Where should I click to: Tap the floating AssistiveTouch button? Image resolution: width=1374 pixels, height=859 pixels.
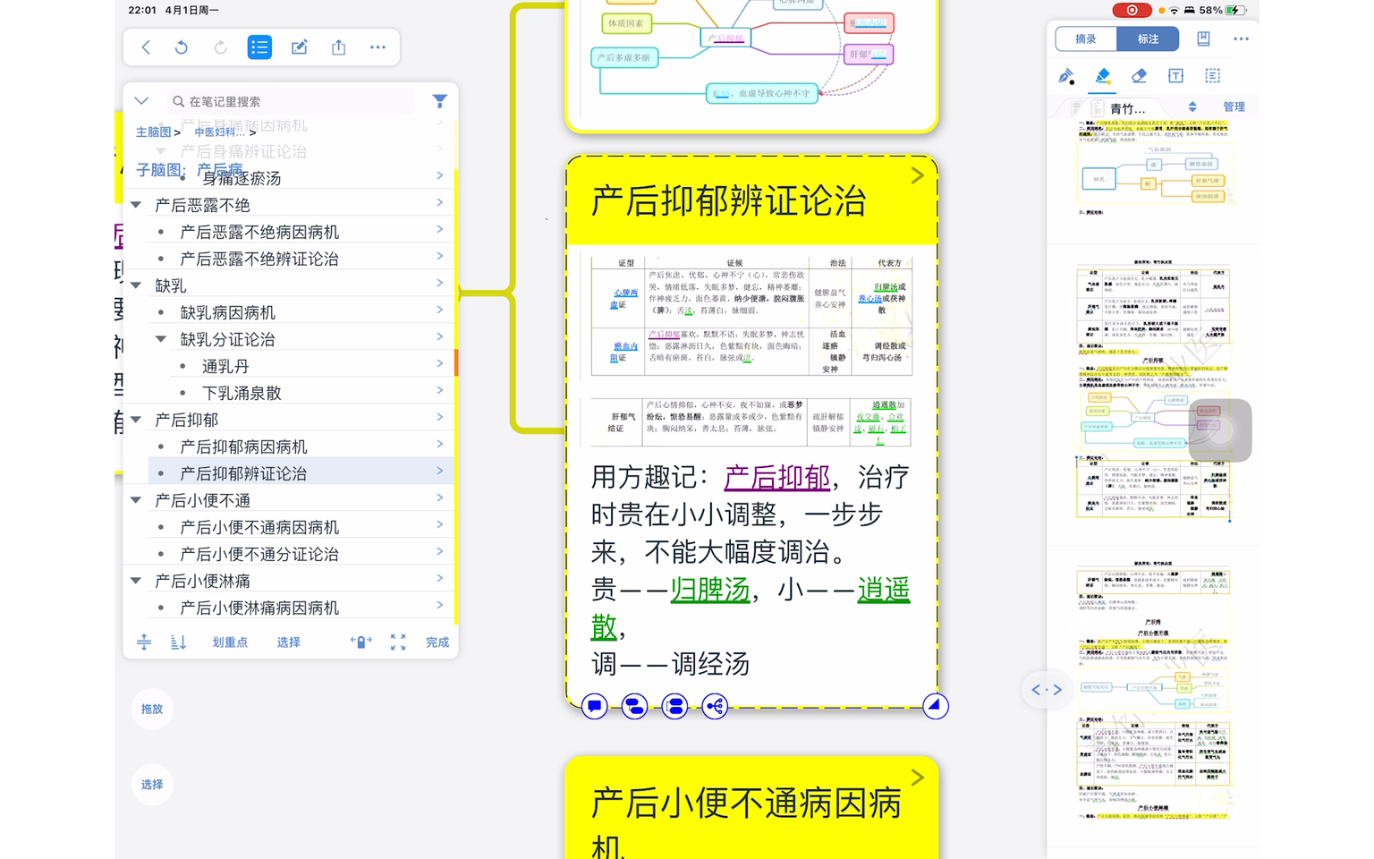click(x=1220, y=430)
